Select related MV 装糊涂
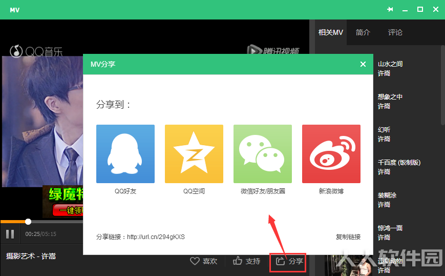Image resolution: width=445 pixels, height=276 pixels. click(x=387, y=195)
